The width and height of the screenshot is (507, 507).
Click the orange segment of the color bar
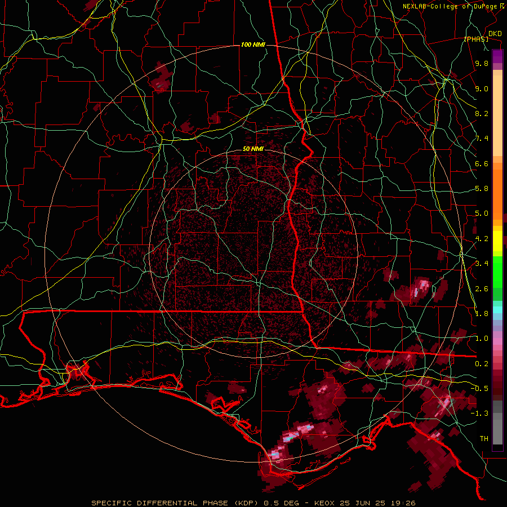pos(497,194)
